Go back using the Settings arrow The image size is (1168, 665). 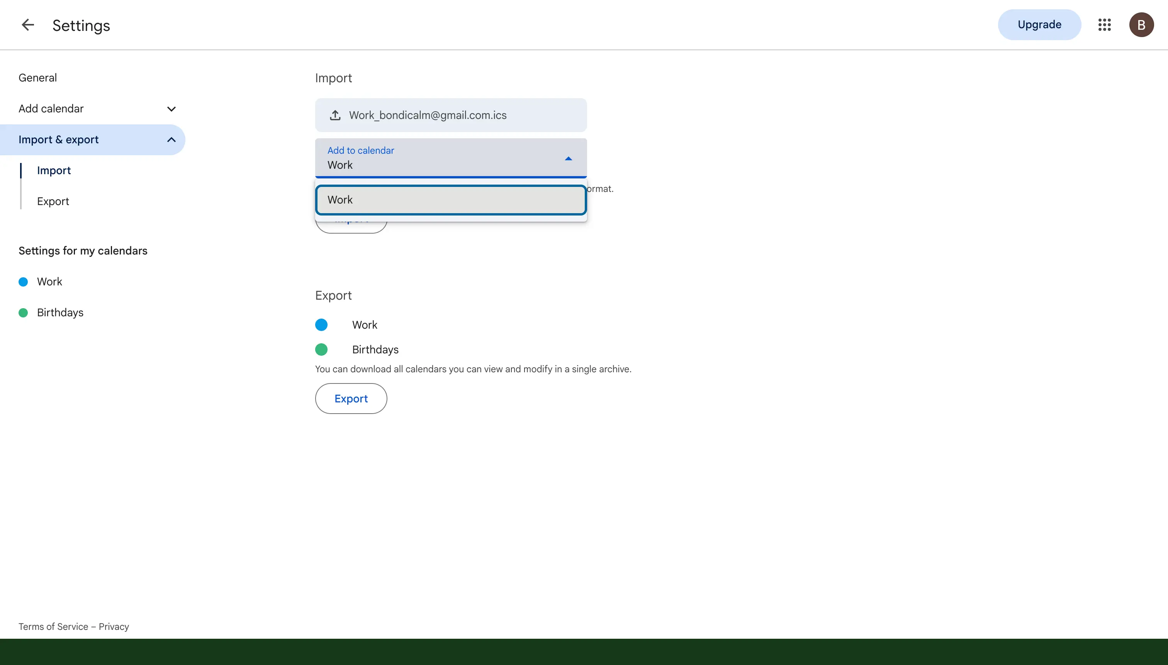point(28,25)
